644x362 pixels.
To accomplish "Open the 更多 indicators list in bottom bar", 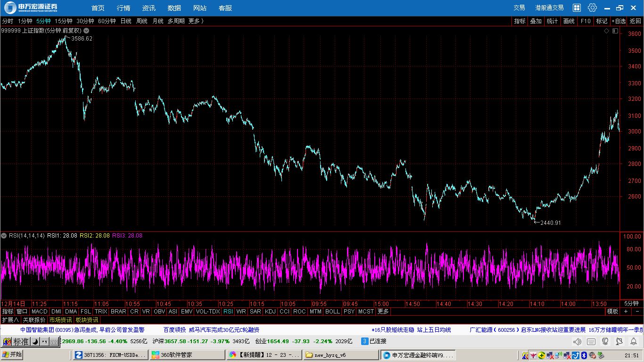I will coord(383,311).
